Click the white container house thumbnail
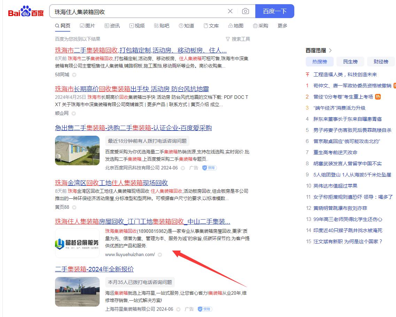 pos(77,150)
